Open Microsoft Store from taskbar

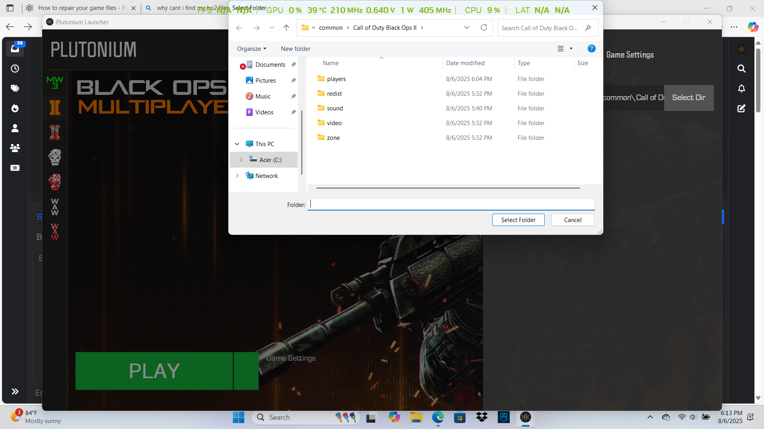[460, 417]
